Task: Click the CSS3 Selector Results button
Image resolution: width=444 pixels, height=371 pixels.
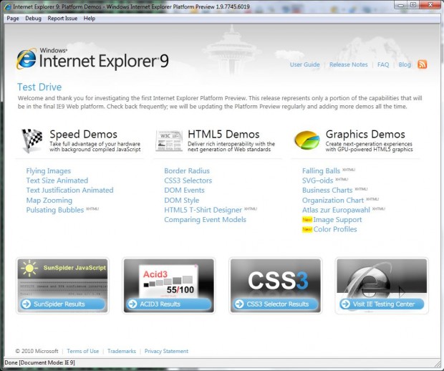Action: 276,304
